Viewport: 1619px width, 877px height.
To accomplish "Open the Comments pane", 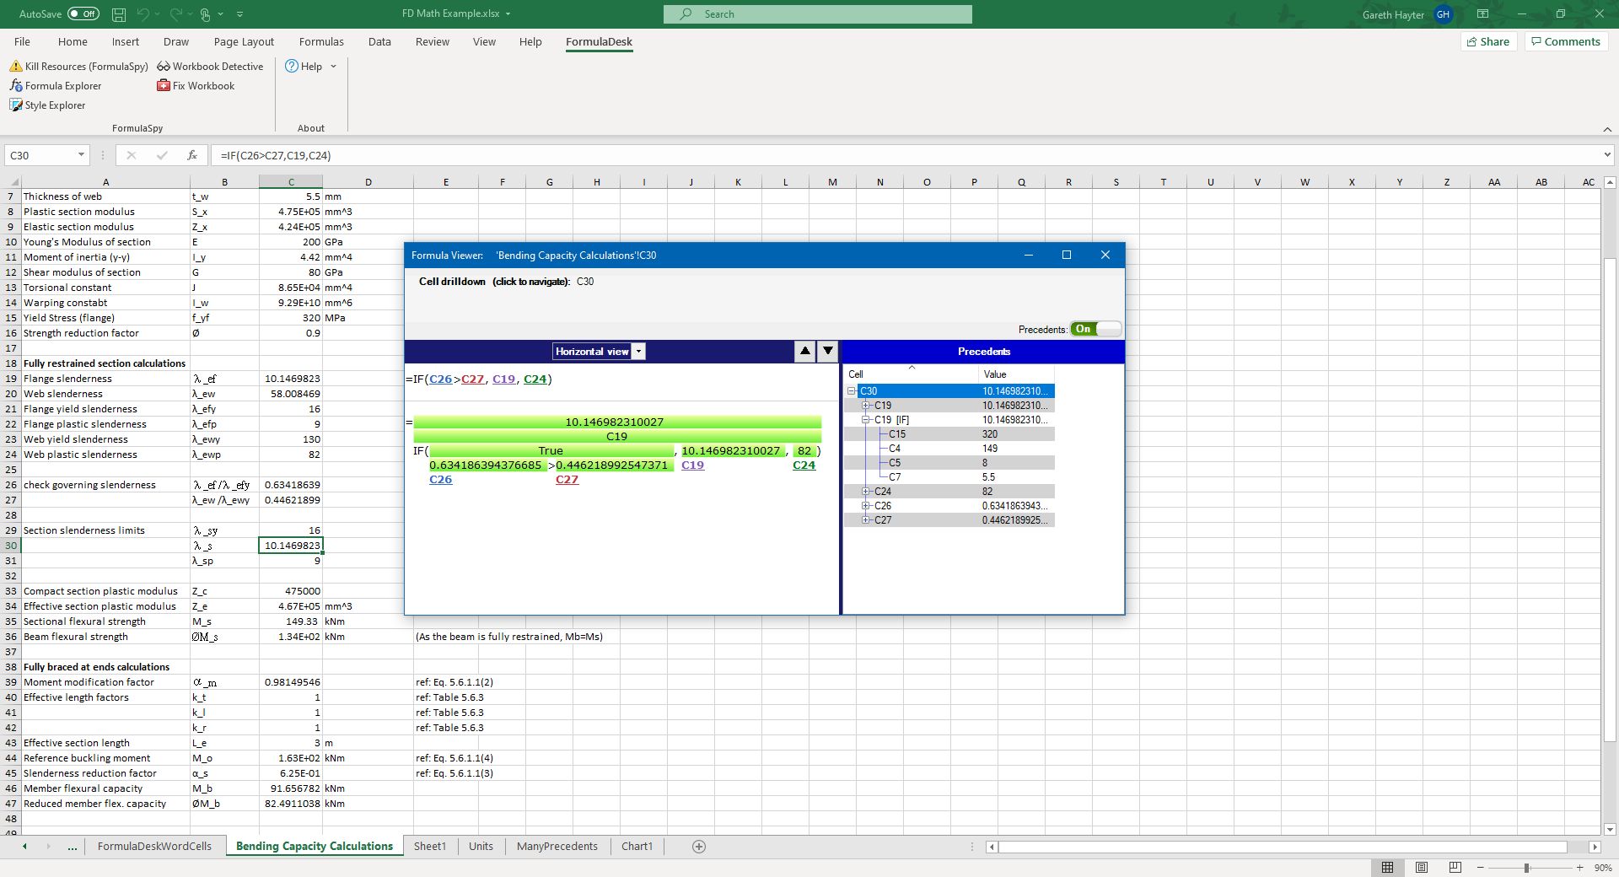I will [x=1565, y=41].
